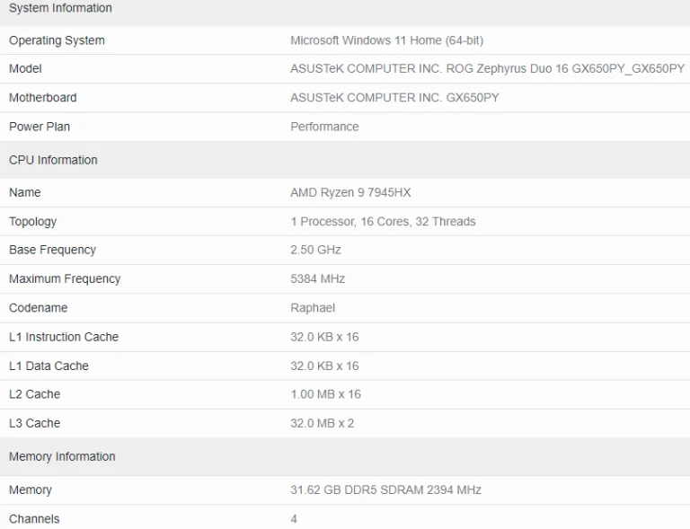
Task: Click the 5384 MHz value
Action: tap(317, 278)
